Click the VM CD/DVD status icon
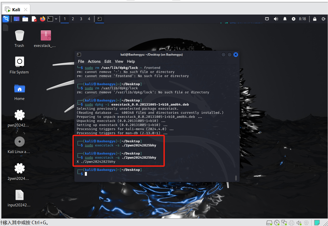This screenshot has width=328, height=226. (x=277, y=223)
